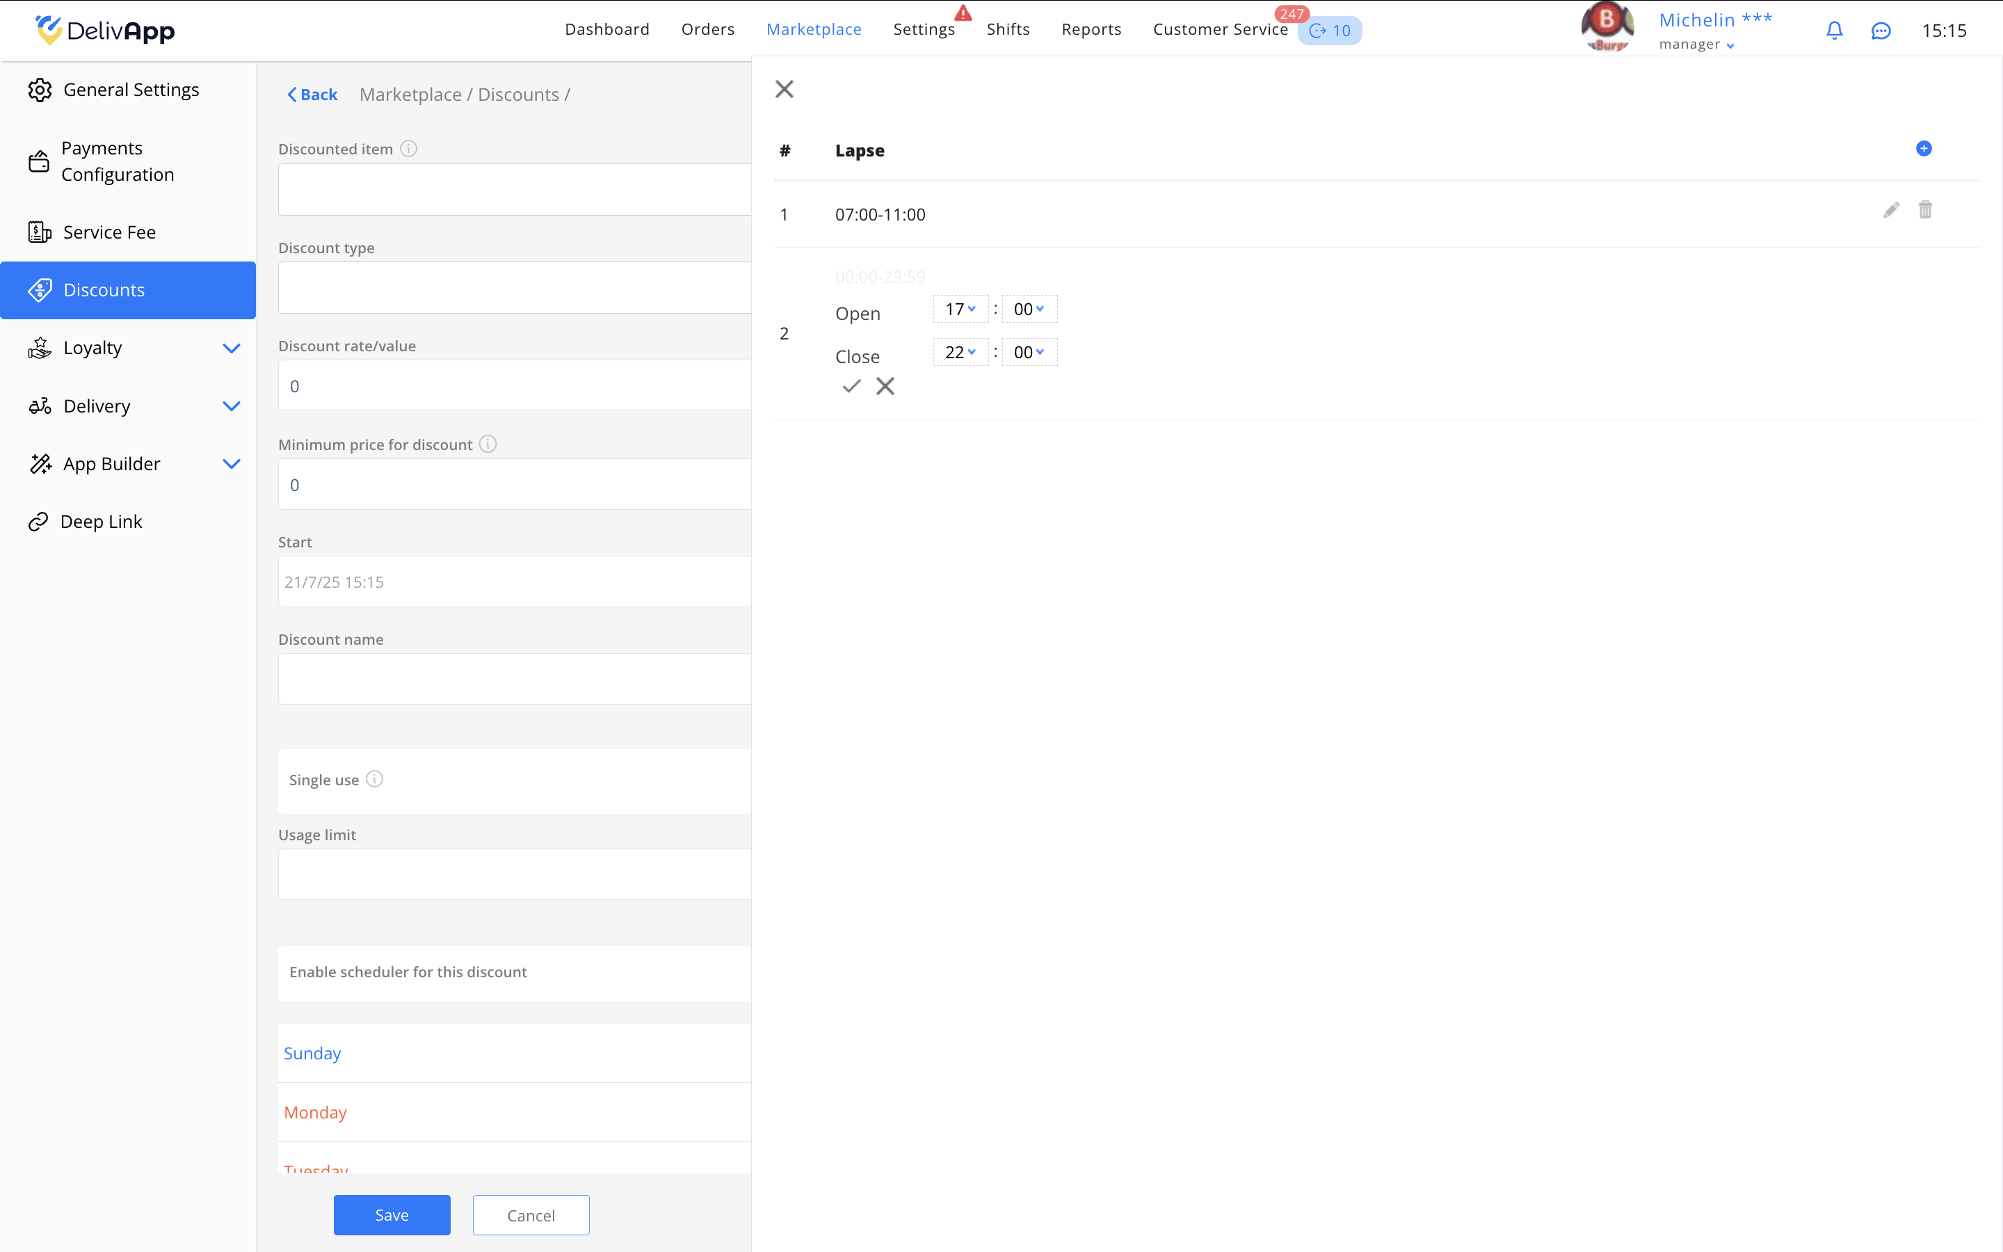Confirm new lapse with checkmark icon

point(851,386)
